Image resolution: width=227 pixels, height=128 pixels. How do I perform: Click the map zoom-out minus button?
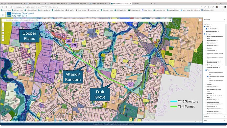pos(3,26)
